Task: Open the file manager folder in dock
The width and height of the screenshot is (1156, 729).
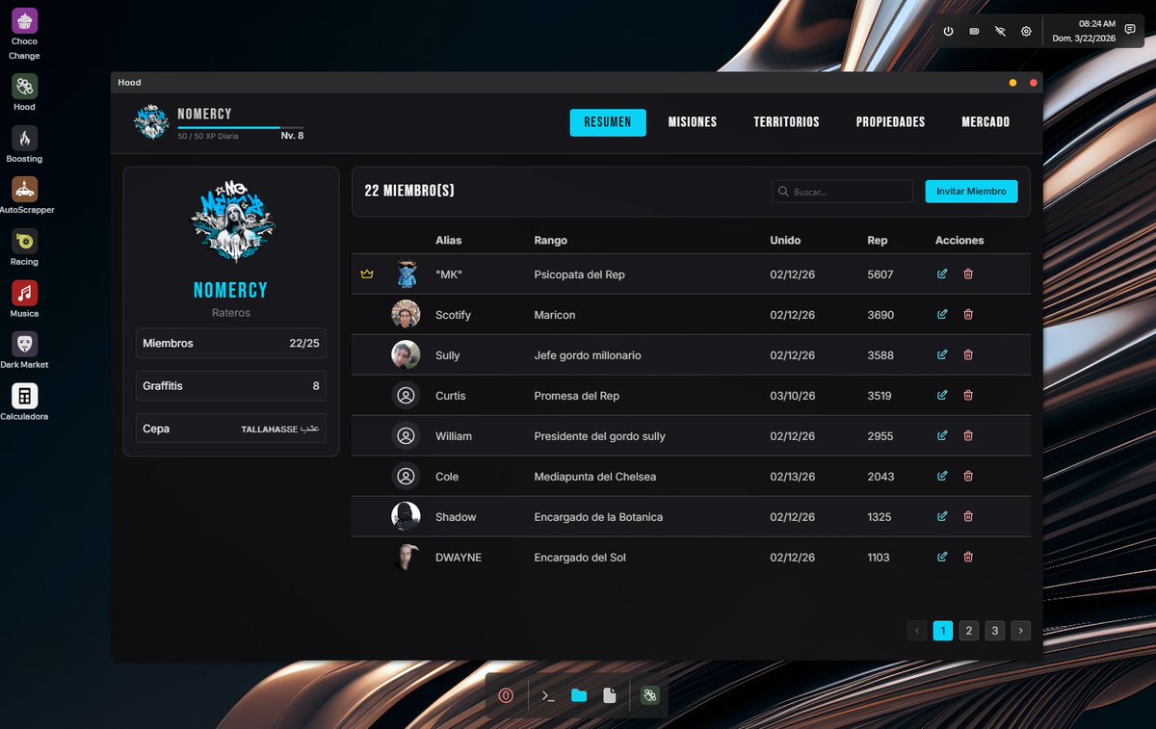Action: (x=579, y=695)
